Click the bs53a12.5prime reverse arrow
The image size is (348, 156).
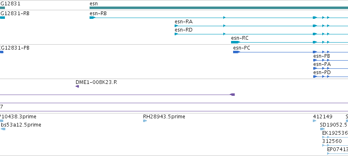(3, 129)
